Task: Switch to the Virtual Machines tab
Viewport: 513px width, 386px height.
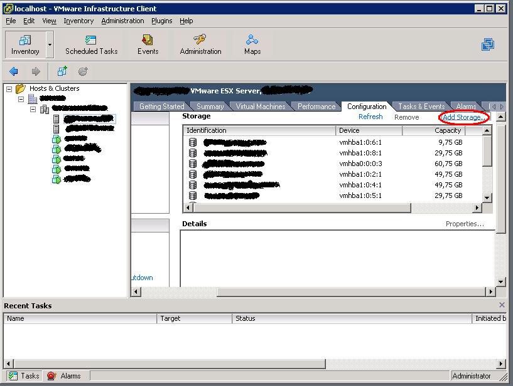Action: click(261, 107)
